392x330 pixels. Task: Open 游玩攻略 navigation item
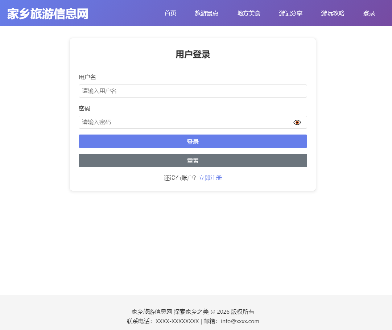pyautogui.click(x=333, y=13)
